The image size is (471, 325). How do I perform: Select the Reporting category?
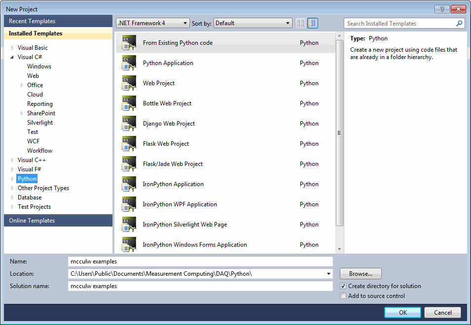click(39, 104)
